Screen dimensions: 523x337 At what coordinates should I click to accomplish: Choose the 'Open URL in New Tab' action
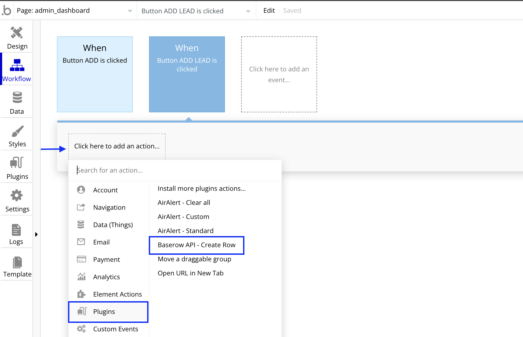coord(191,273)
